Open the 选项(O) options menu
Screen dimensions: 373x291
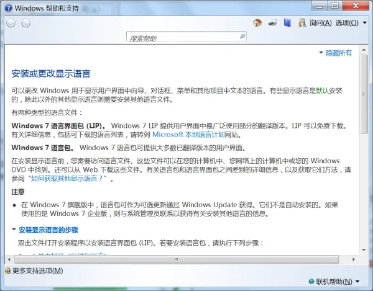coord(347,23)
